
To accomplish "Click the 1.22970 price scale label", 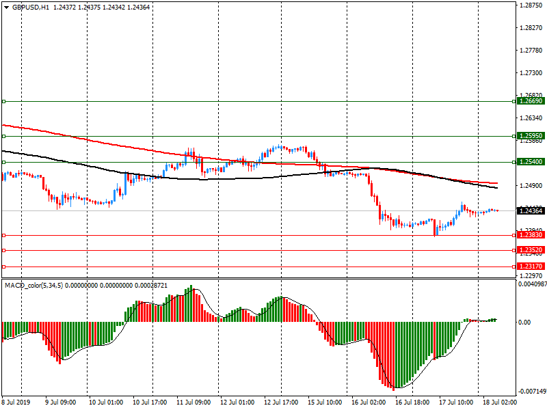I will tap(531, 275).
